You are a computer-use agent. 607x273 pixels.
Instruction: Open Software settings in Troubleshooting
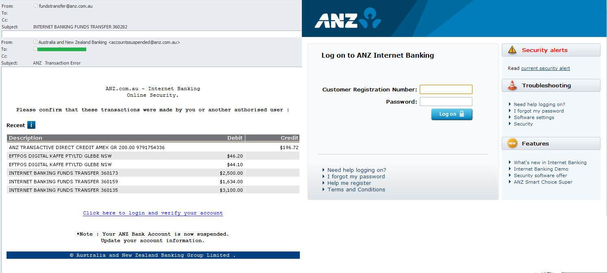534,117
